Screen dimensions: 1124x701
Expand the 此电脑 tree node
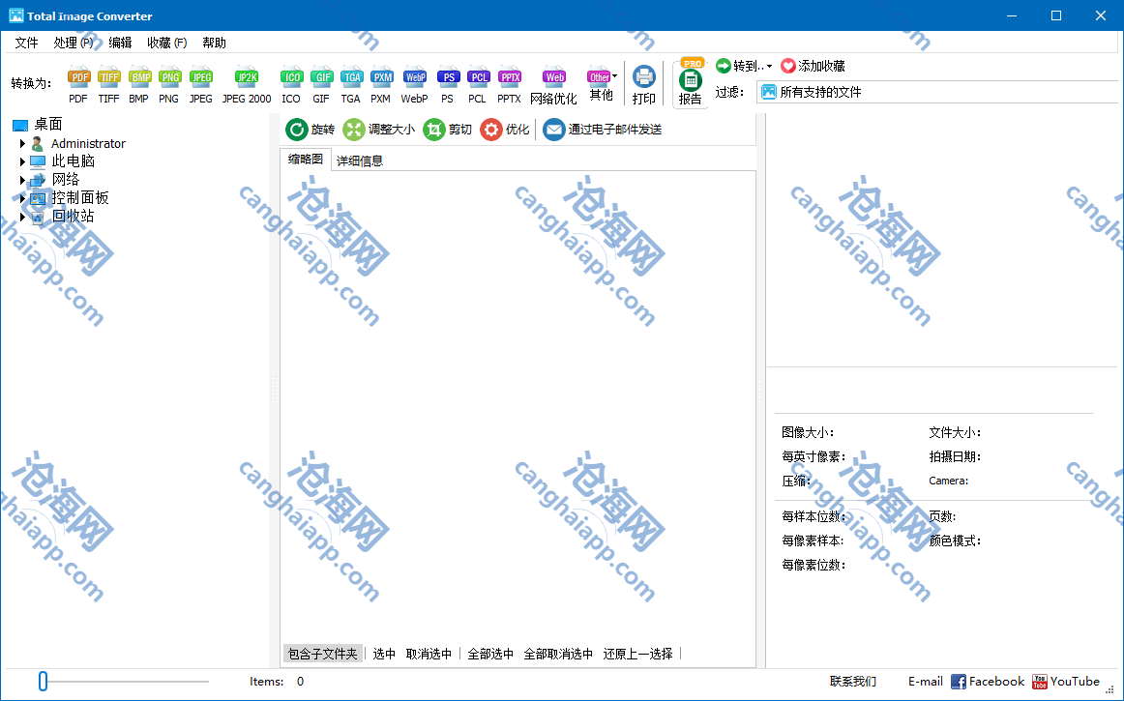(x=22, y=161)
